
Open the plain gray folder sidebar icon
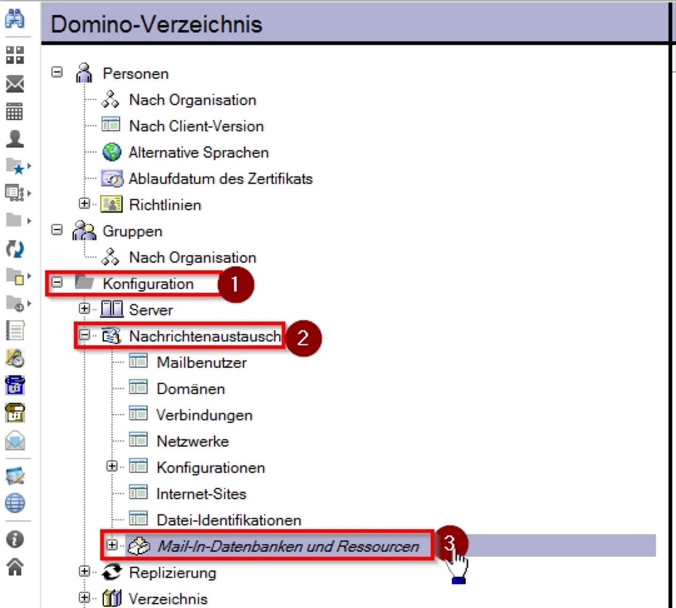(14, 220)
